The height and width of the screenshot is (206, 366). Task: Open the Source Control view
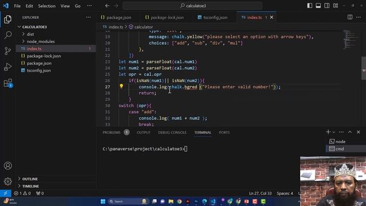pyautogui.click(x=7, y=51)
